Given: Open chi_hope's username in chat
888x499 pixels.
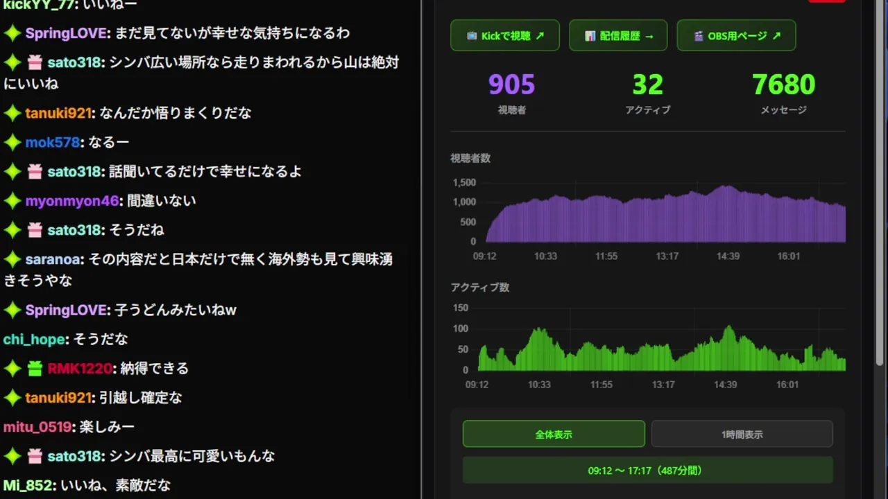Looking at the screenshot, I should point(35,340).
